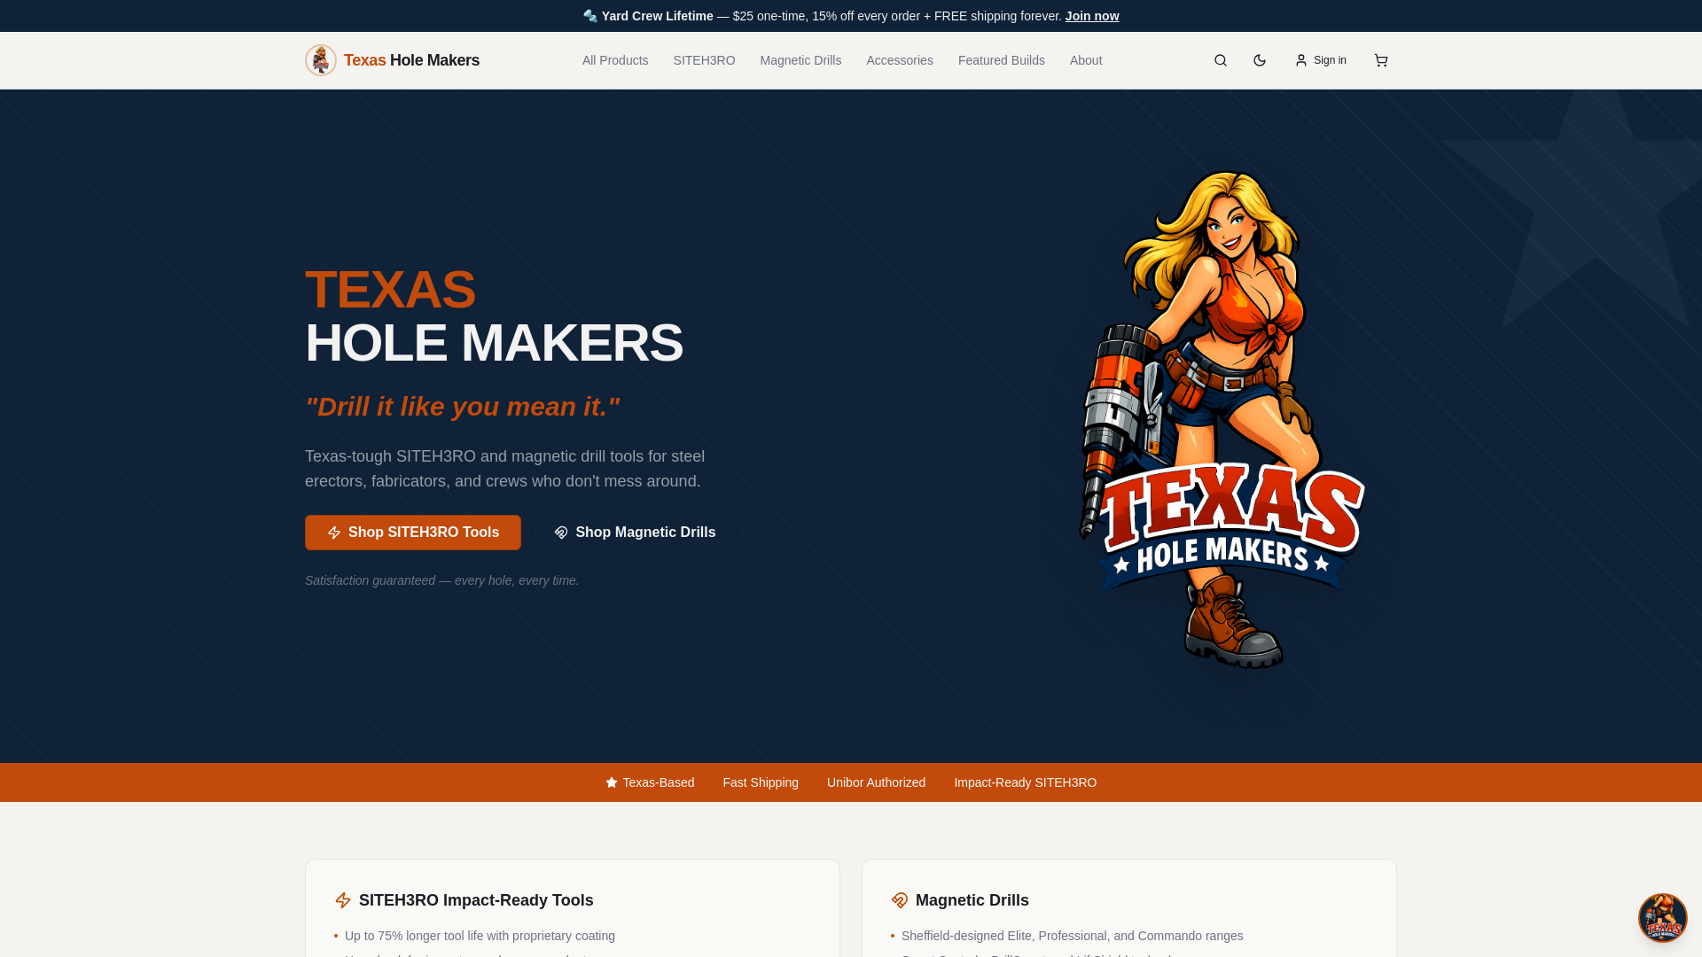The image size is (1702, 957).
Task: Click Satisfaction guaranteed footnote text
Action: [x=441, y=580]
